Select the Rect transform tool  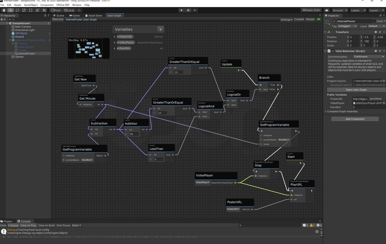tap(30, 10)
